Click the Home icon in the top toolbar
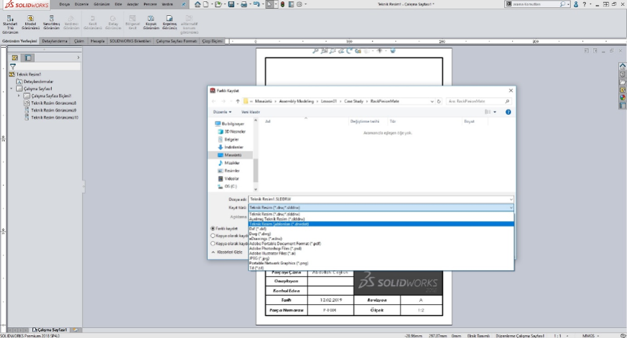 point(197,5)
